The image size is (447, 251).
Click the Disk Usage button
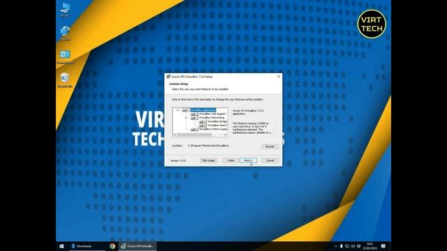(208, 160)
